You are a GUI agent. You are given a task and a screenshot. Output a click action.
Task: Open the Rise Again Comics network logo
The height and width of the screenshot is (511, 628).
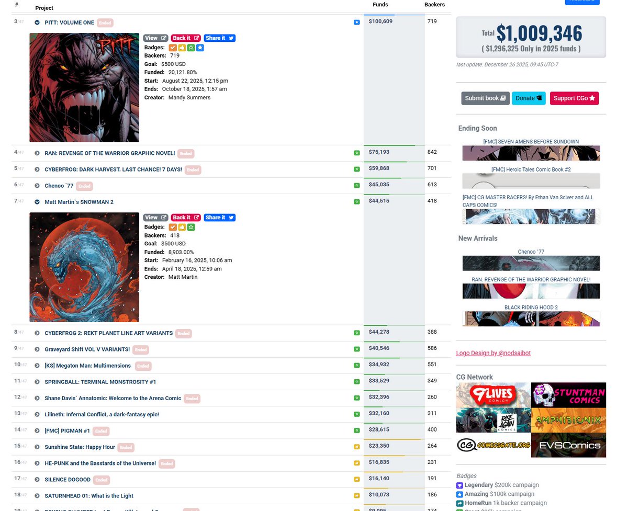(x=494, y=420)
